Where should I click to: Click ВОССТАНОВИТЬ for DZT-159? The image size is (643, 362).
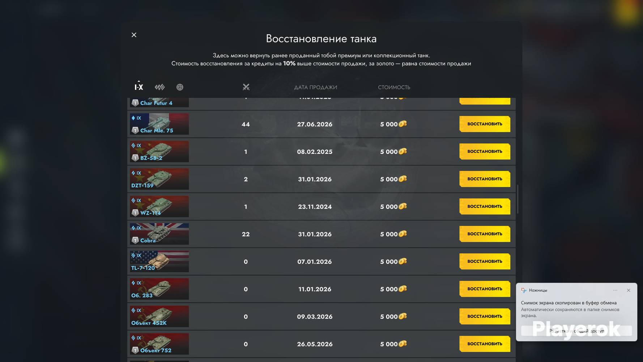pyautogui.click(x=485, y=179)
